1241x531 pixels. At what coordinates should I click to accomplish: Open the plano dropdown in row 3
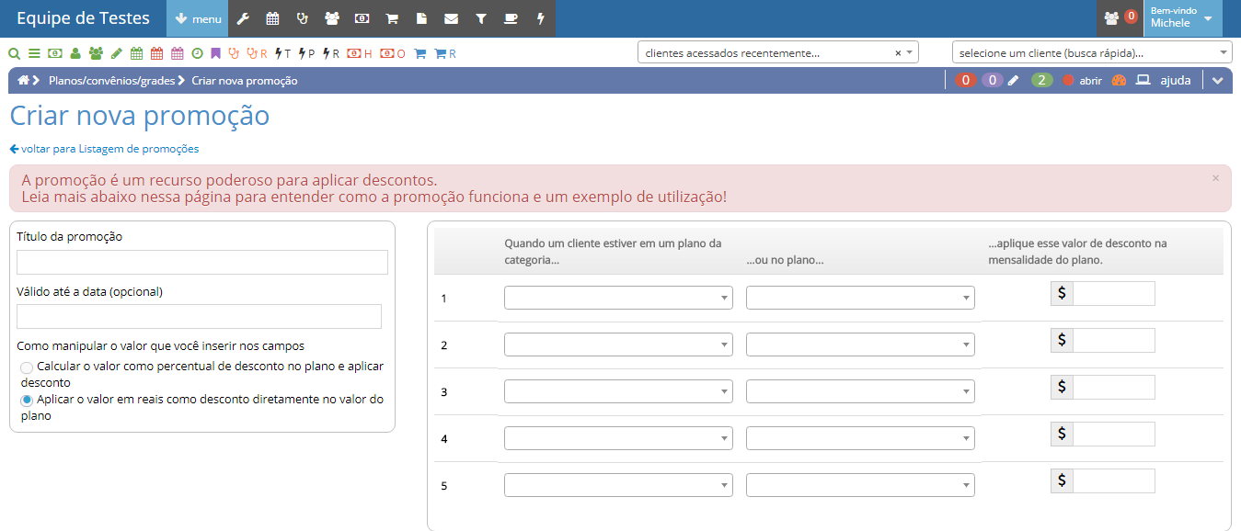point(860,391)
